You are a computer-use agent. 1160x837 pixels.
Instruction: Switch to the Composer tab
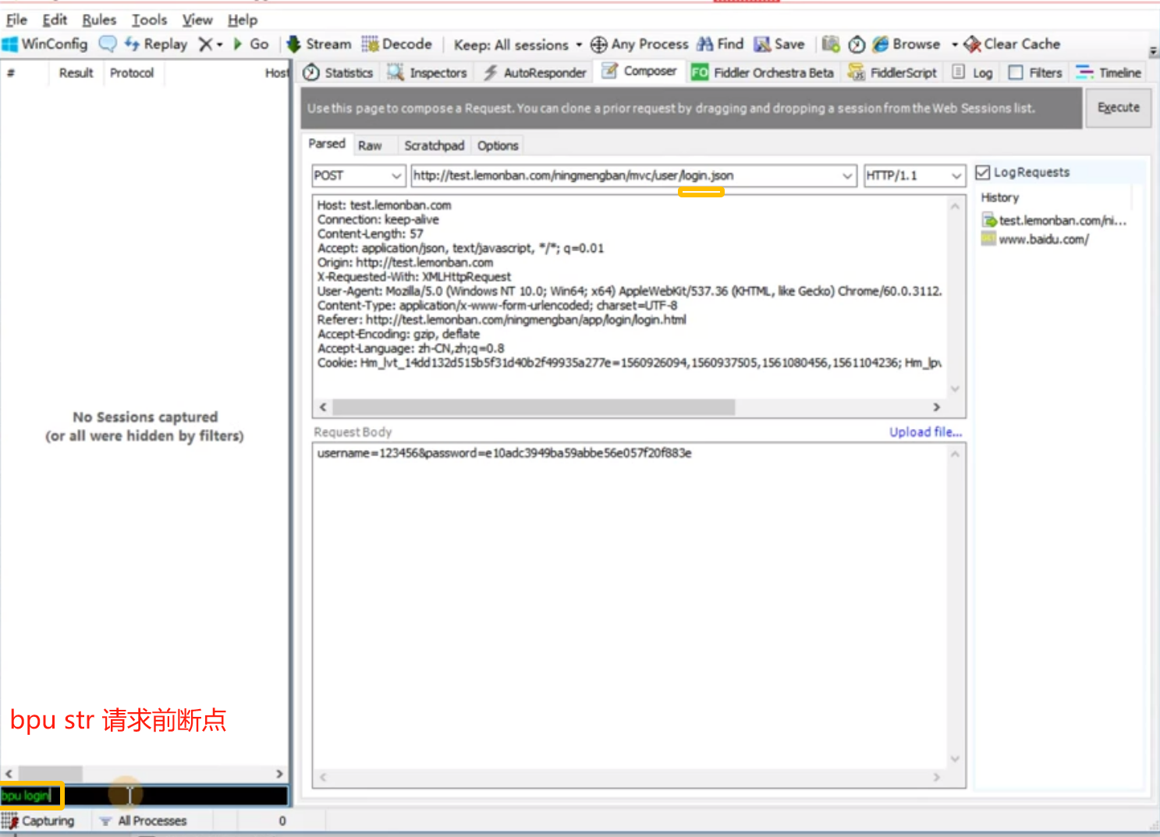click(640, 72)
